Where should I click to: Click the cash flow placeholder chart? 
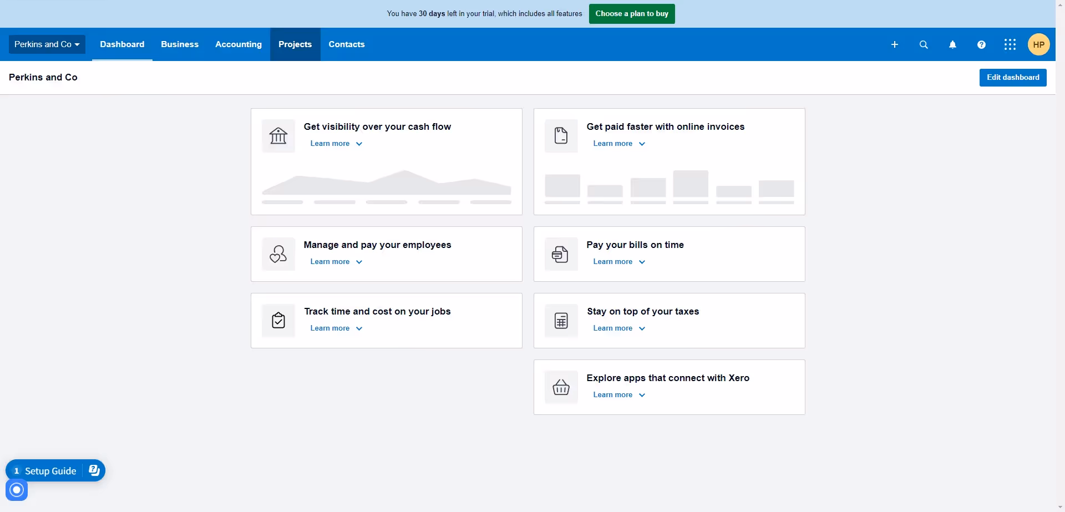point(387,187)
